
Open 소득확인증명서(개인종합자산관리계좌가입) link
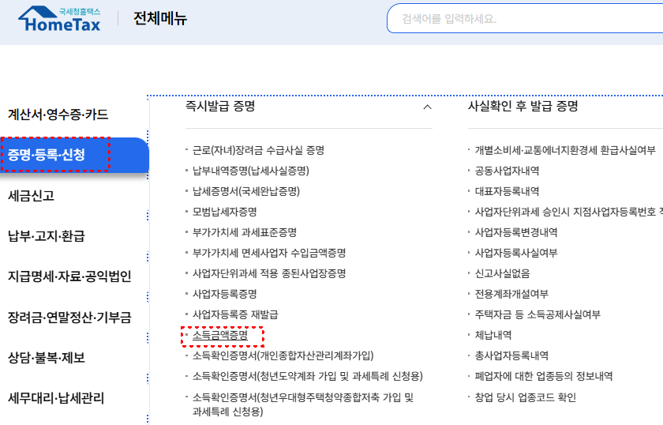click(283, 355)
